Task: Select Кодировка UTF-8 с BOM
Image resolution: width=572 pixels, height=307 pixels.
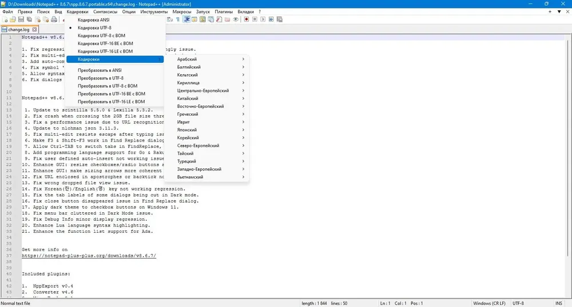Action: click(115, 35)
